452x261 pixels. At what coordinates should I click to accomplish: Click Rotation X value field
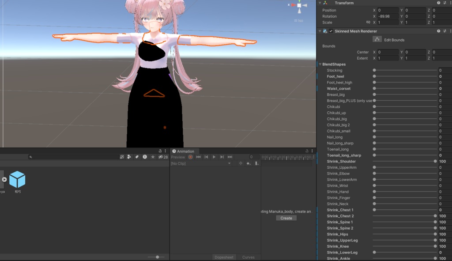click(x=388, y=16)
